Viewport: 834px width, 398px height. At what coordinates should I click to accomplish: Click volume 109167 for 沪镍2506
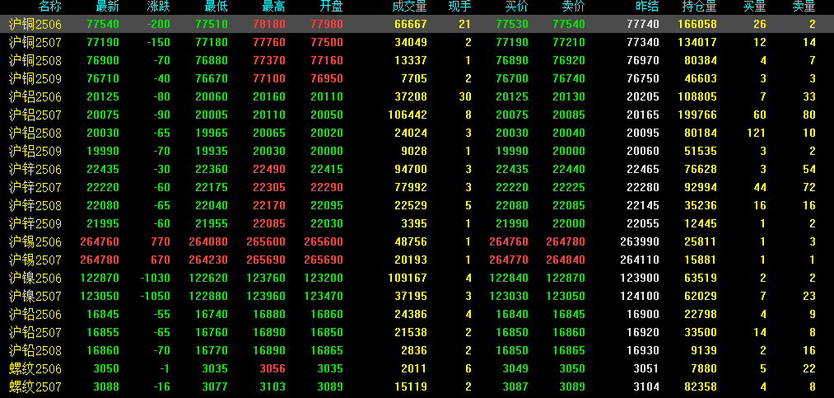click(x=406, y=278)
